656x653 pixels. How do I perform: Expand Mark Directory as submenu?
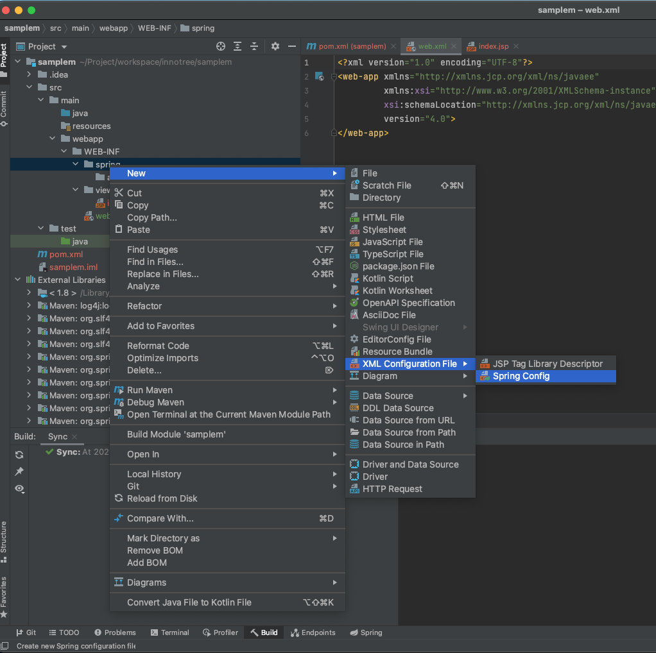click(227, 538)
